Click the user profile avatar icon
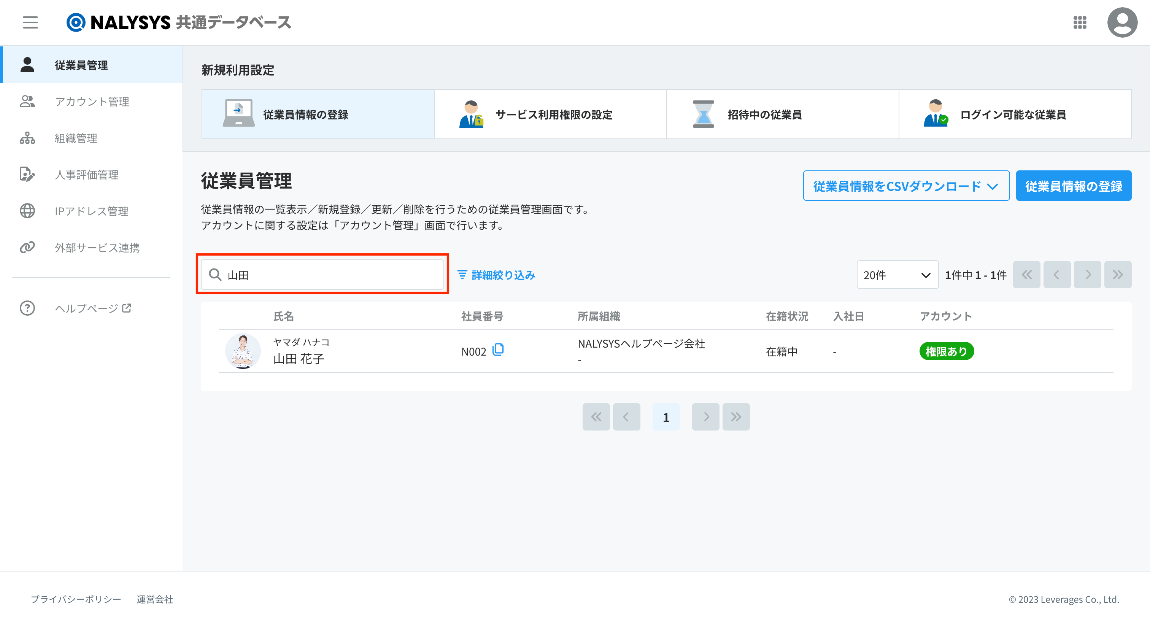 click(1122, 22)
